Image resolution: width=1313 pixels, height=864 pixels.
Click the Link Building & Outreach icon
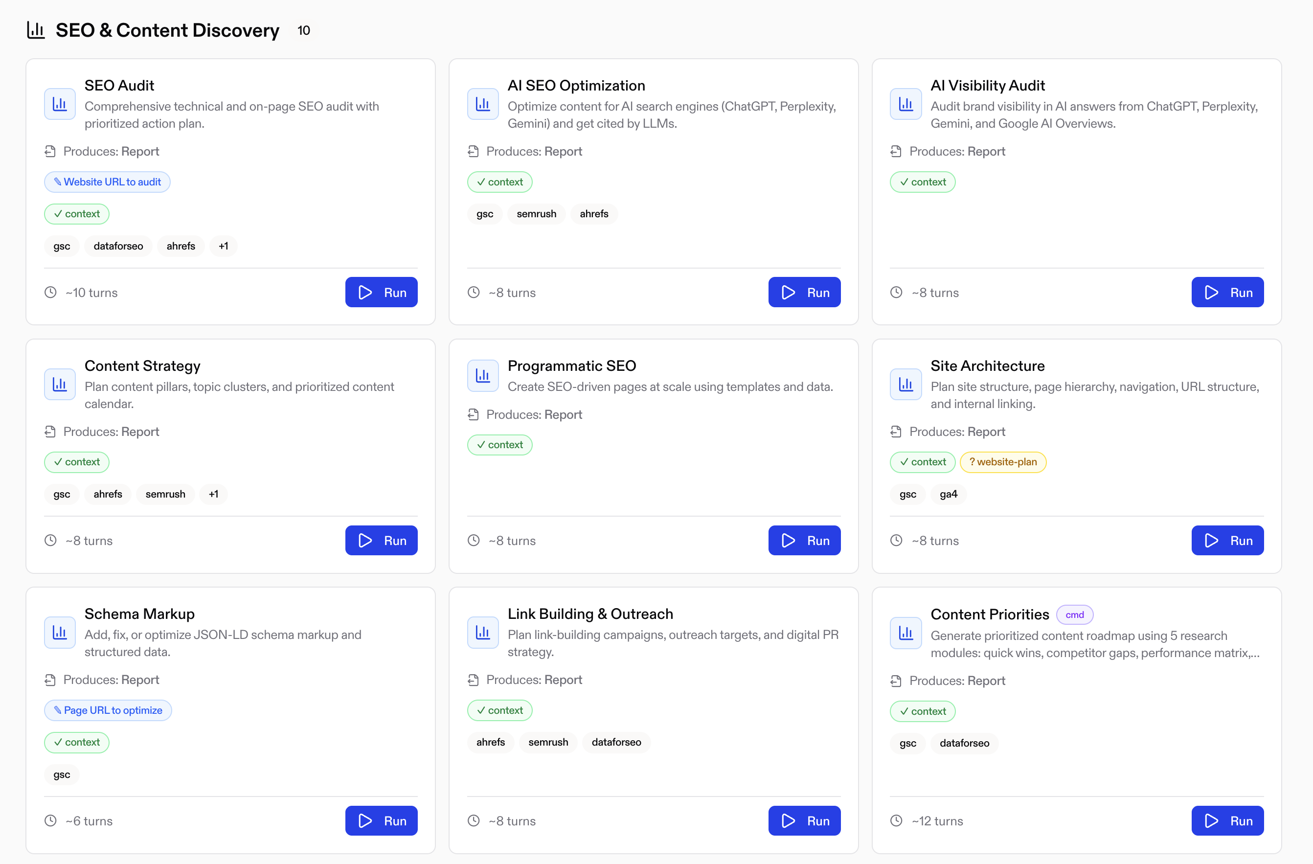point(483,632)
